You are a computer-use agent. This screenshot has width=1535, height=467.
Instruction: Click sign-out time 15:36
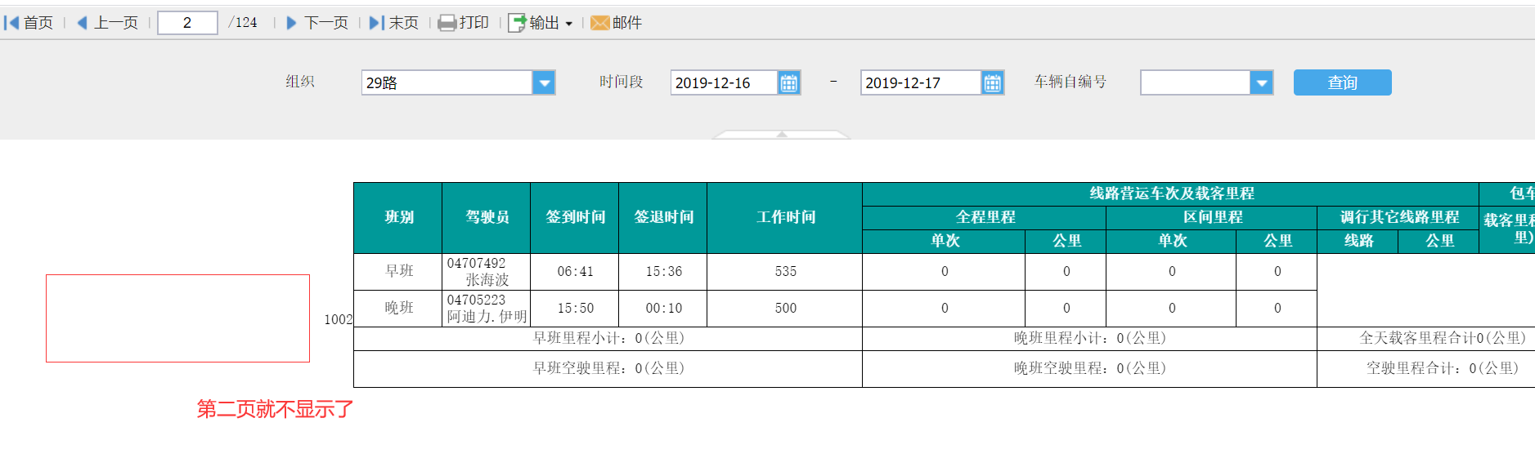point(663,272)
